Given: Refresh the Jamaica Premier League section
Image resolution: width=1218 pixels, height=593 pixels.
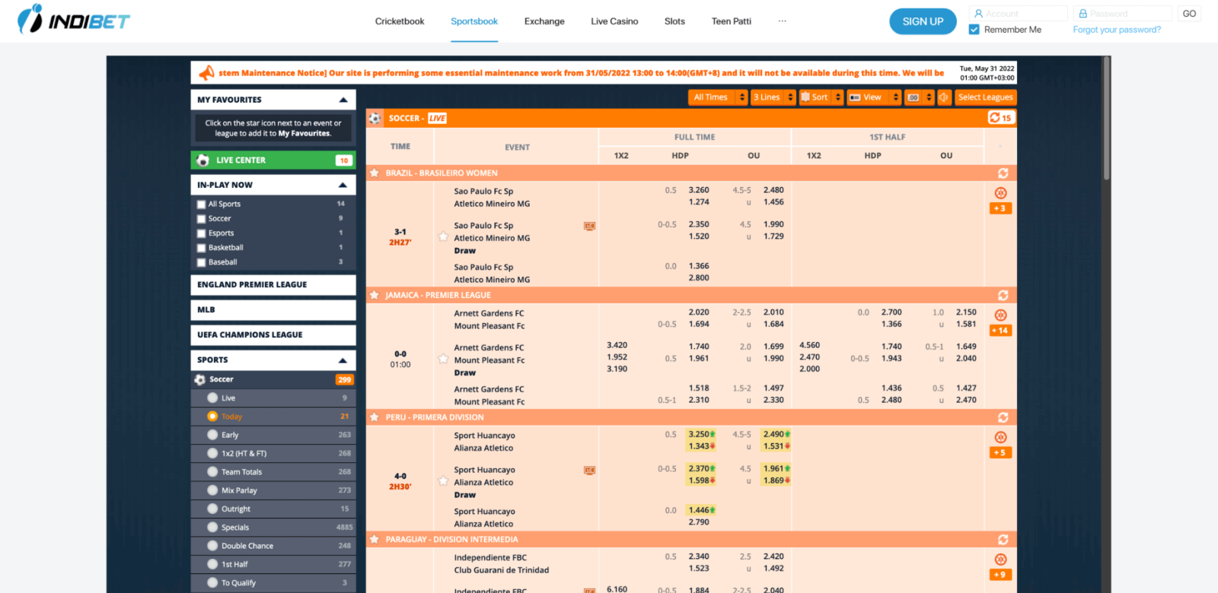Looking at the screenshot, I should coord(1003,295).
